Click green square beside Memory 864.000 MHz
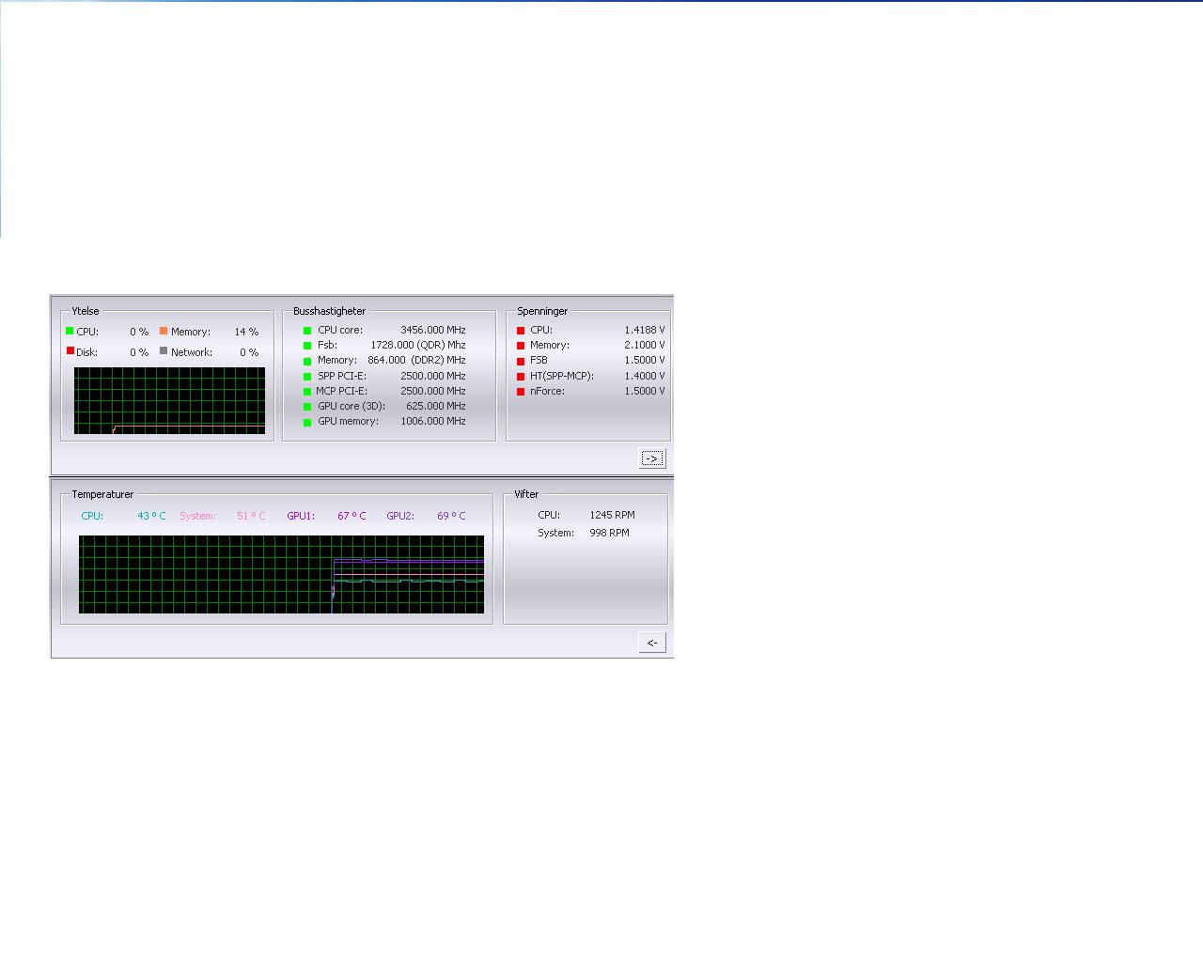 click(x=307, y=361)
